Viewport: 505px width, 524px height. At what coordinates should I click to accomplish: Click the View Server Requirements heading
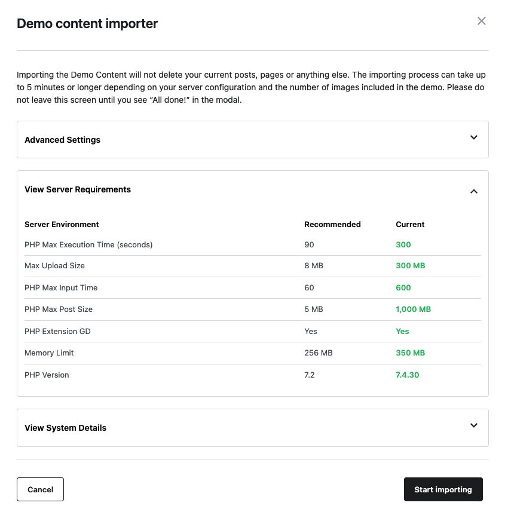click(78, 189)
